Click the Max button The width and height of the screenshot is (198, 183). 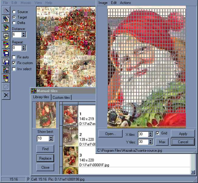[x=162, y=142]
